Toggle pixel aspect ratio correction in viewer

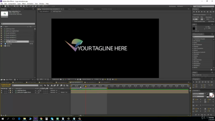(103, 79)
